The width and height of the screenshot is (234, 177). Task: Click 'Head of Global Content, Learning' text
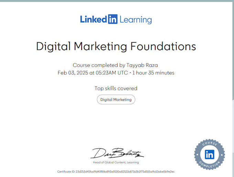(x=116, y=162)
